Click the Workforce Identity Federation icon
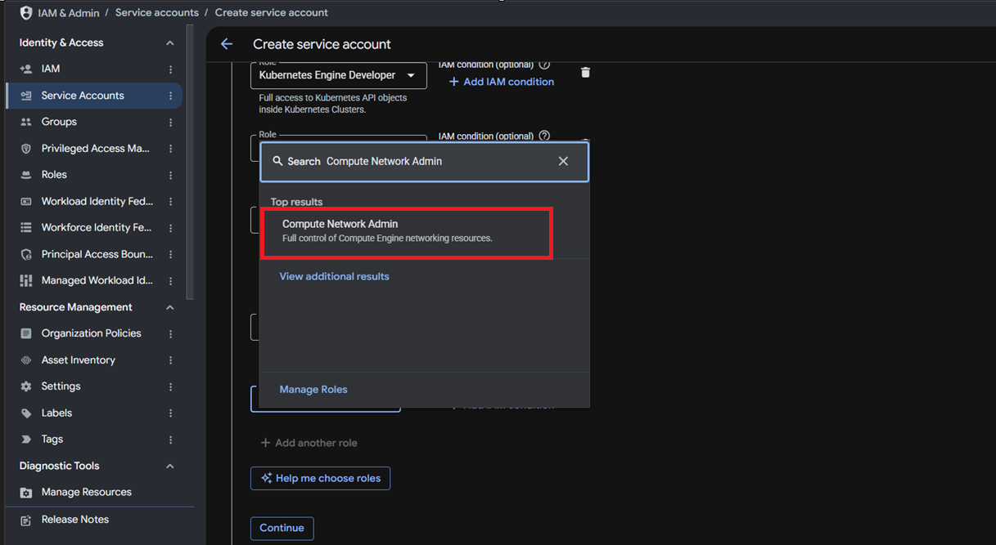 (x=26, y=228)
